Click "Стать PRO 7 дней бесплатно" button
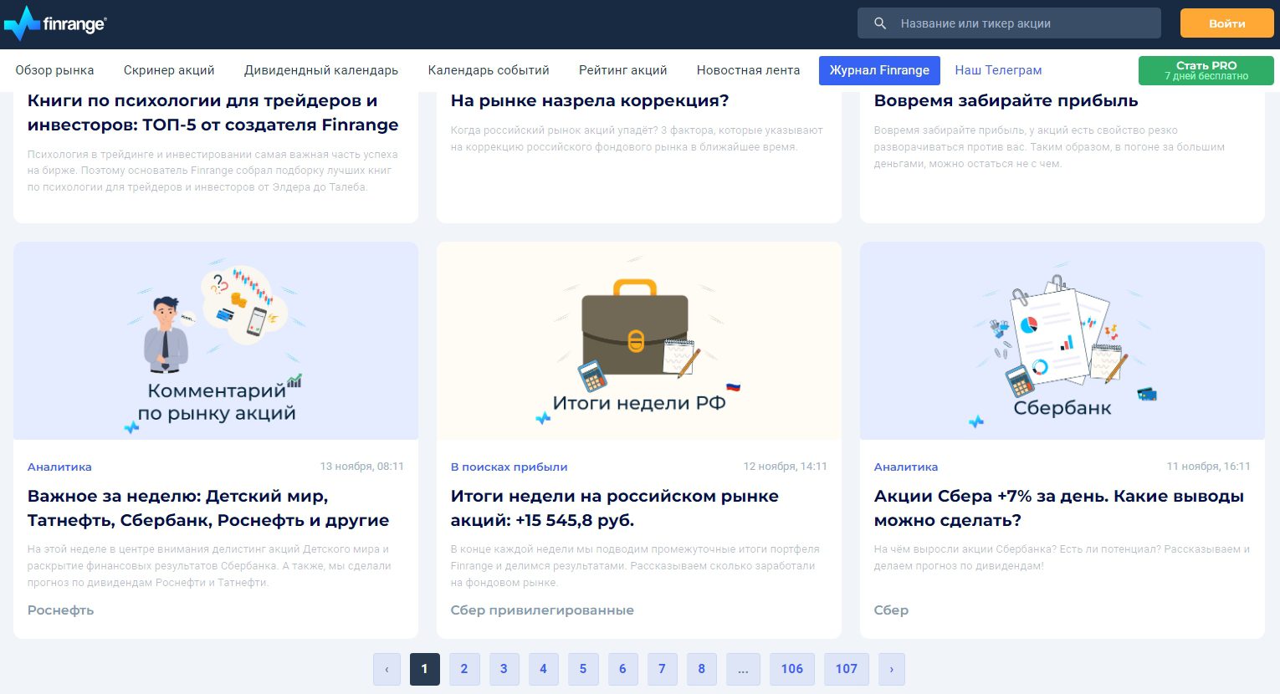Image resolution: width=1280 pixels, height=694 pixels. point(1206,70)
